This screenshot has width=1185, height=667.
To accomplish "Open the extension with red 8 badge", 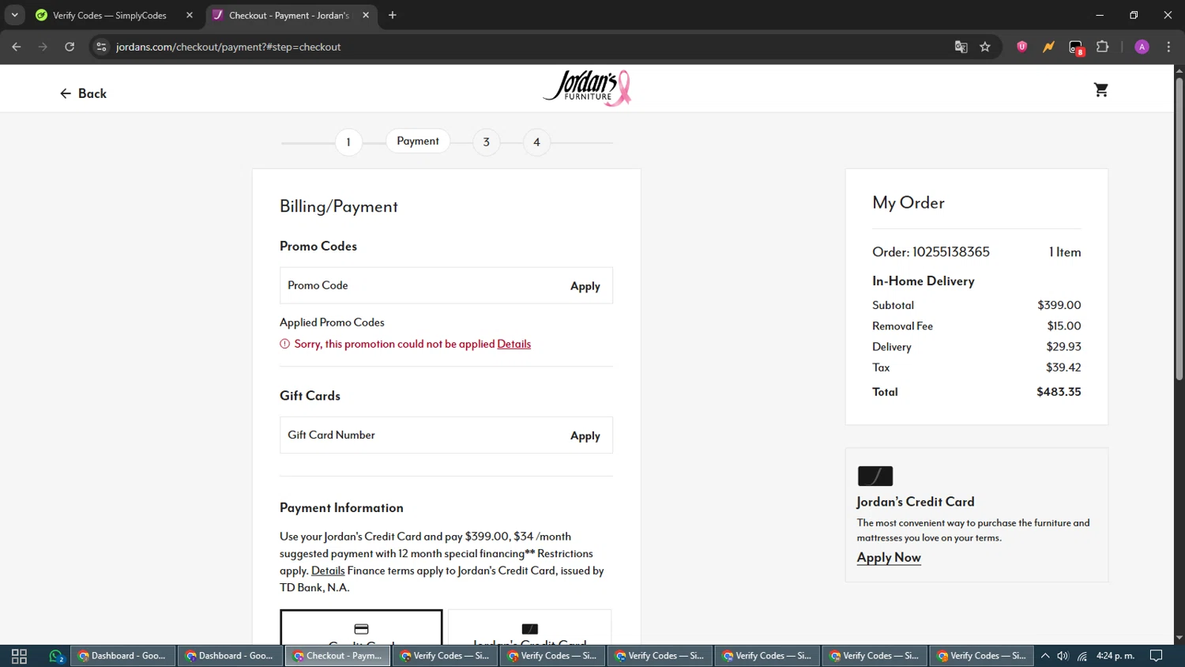I will tap(1076, 47).
